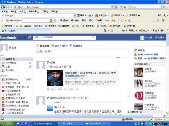Open the 工具 tools dropdown in command bar
Screen dimensions: 169x126
coord(155,31)
